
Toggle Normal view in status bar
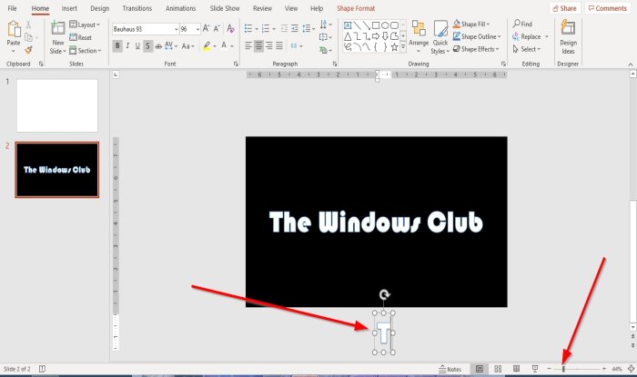480,369
